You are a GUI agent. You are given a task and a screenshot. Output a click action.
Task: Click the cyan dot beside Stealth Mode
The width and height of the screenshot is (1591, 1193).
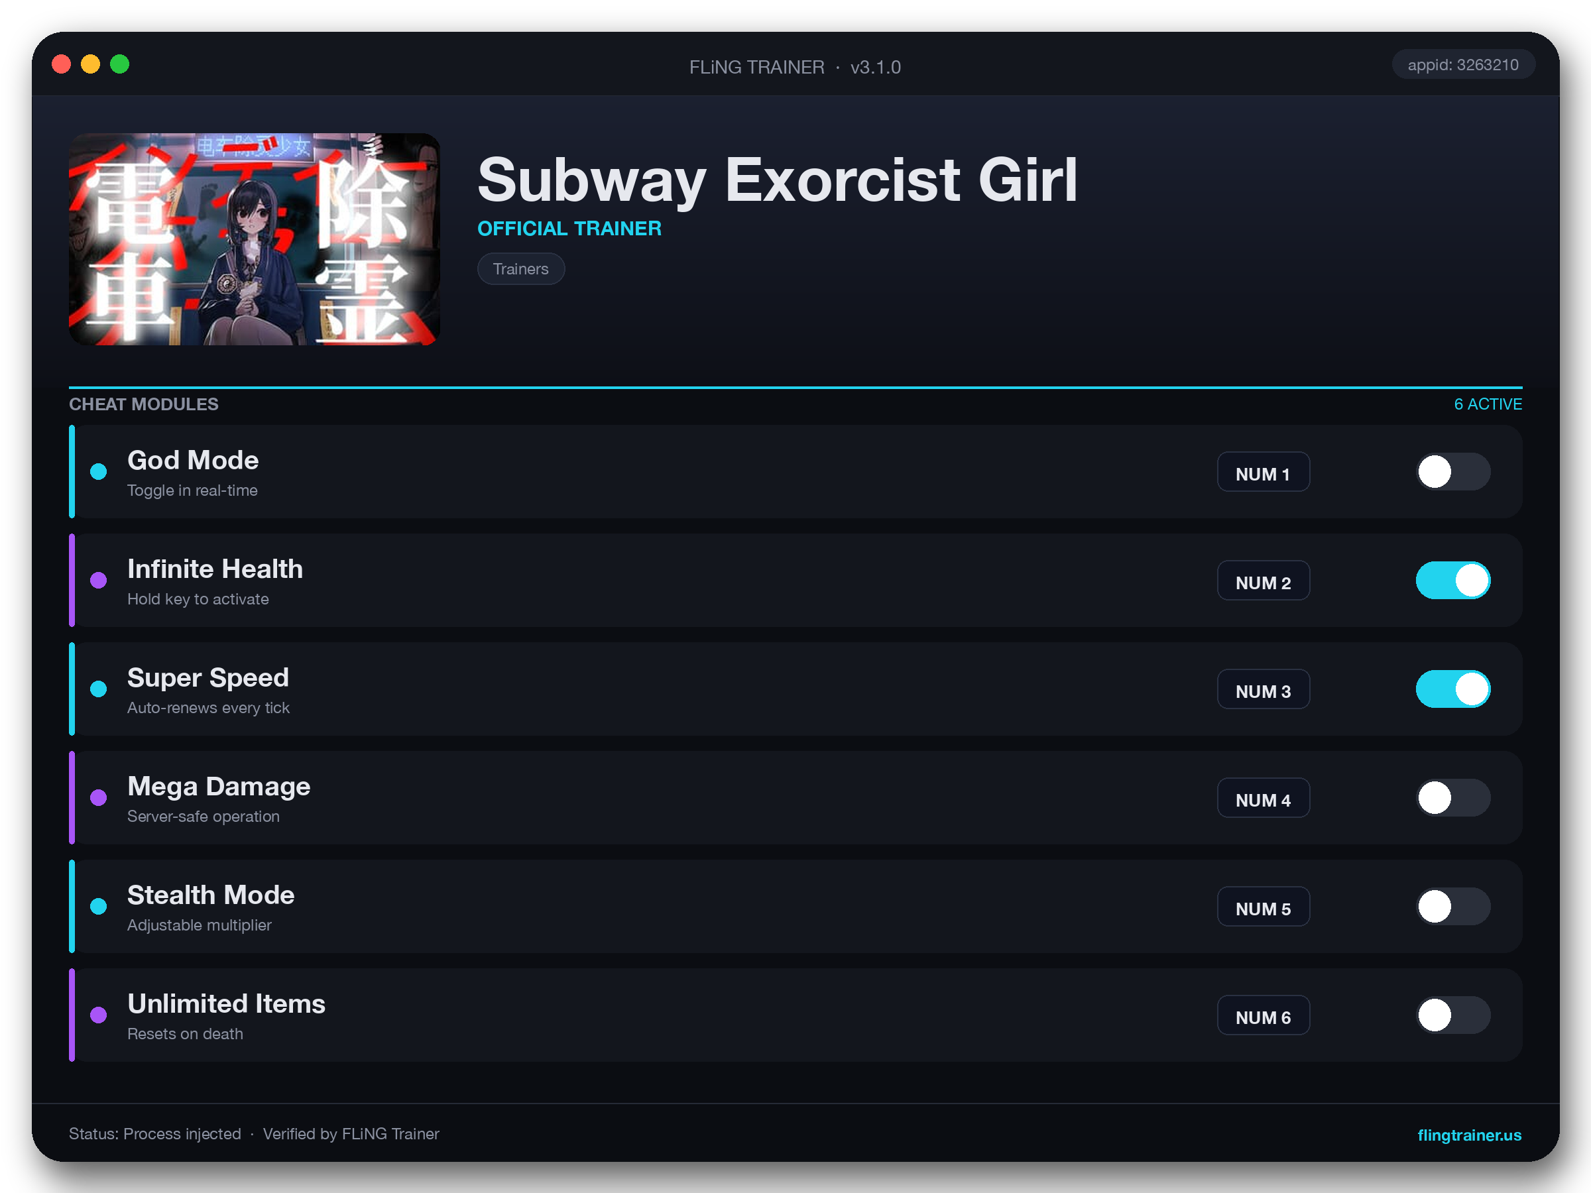click(99, 906)
